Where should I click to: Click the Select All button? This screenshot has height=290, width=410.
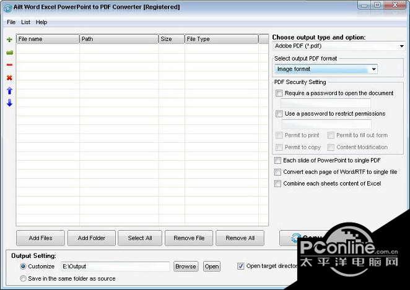tap(140, 238)
